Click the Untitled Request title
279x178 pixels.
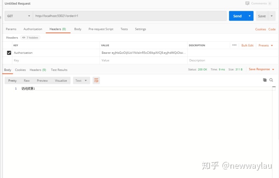tap(17, 3)
